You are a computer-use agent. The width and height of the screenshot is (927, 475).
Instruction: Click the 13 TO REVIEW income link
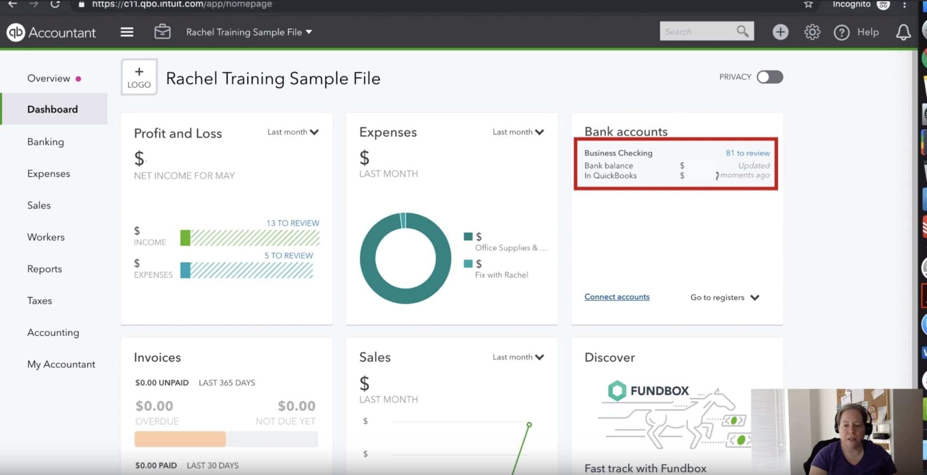point(292,223)
